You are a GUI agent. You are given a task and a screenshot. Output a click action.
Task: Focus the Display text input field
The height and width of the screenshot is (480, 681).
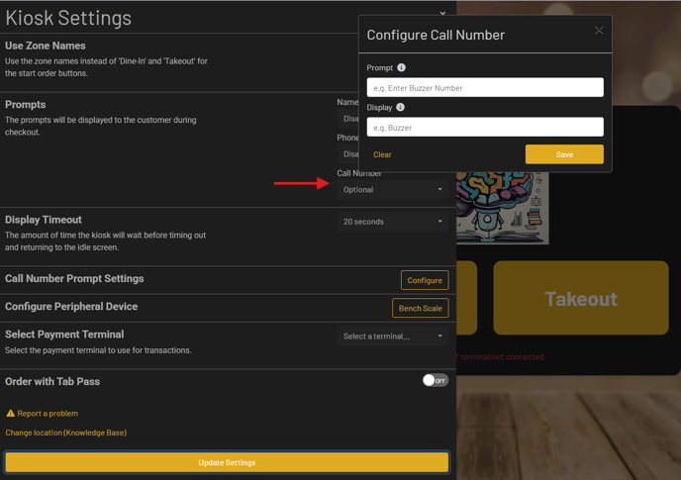pos(485,128)
